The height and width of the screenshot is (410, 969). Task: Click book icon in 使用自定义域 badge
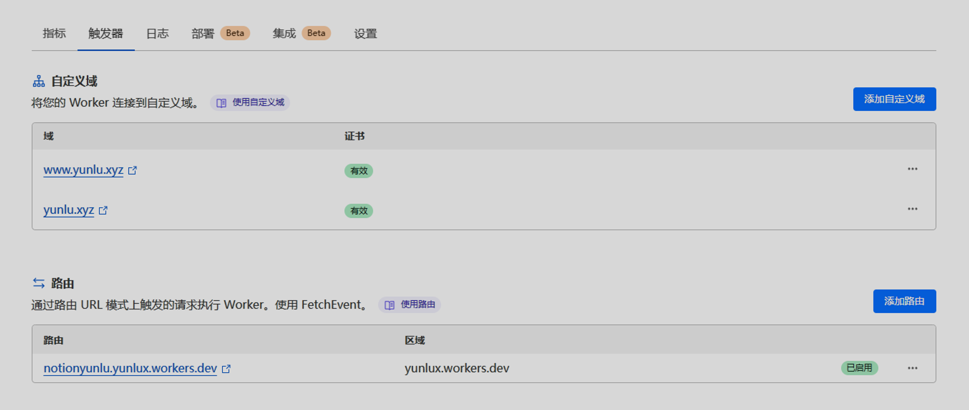tap(221, 103)
